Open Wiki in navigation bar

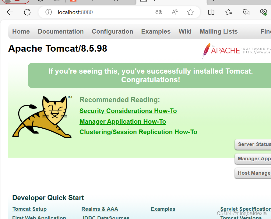pos(185,31)
